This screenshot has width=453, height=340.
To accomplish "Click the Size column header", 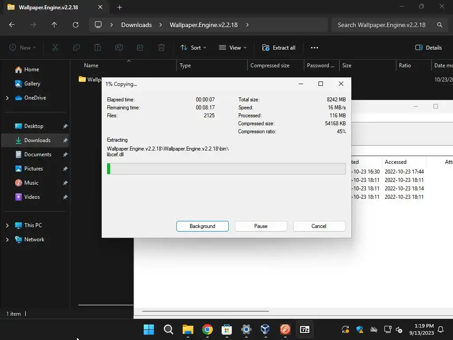I will 347,66.
